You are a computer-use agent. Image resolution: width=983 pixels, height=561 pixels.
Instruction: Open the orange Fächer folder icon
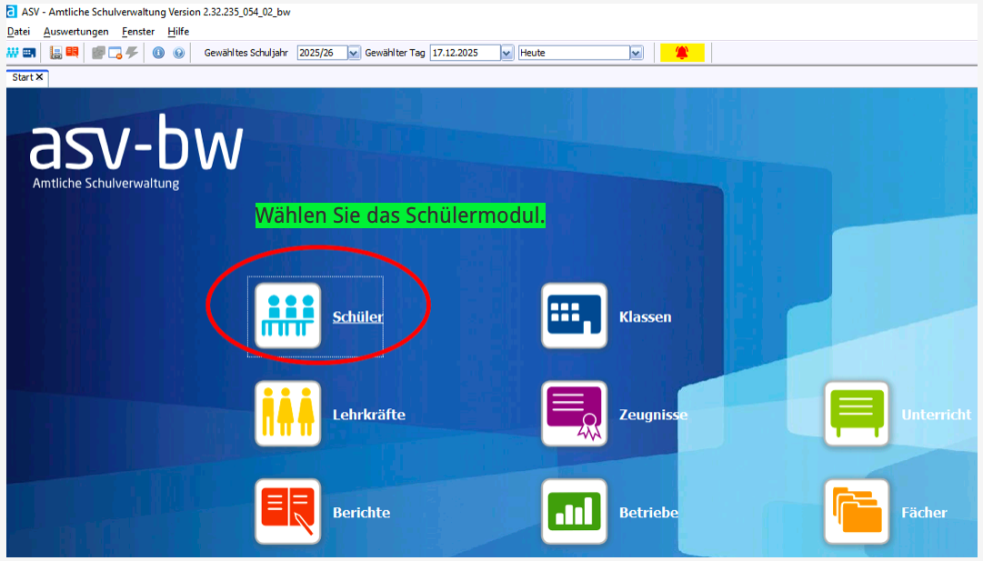click(857, 511)
